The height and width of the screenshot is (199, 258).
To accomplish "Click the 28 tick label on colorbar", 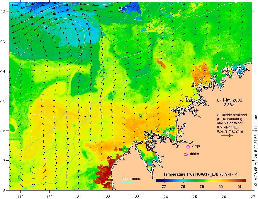I will point(183,186).
